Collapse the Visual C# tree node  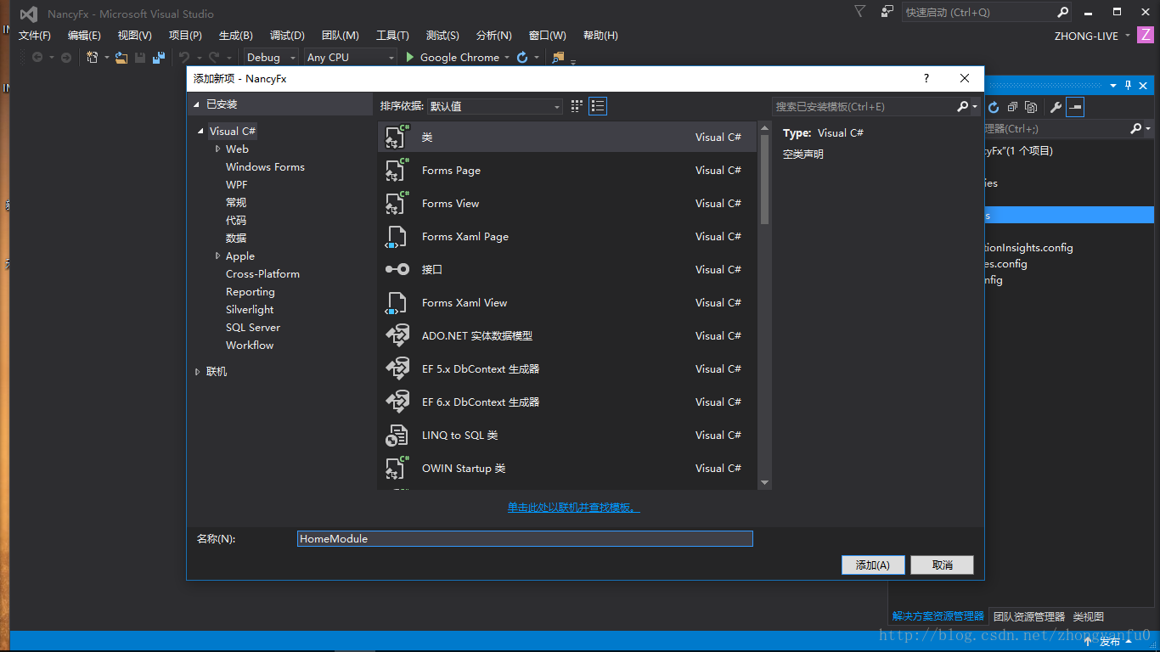point(201,132)
